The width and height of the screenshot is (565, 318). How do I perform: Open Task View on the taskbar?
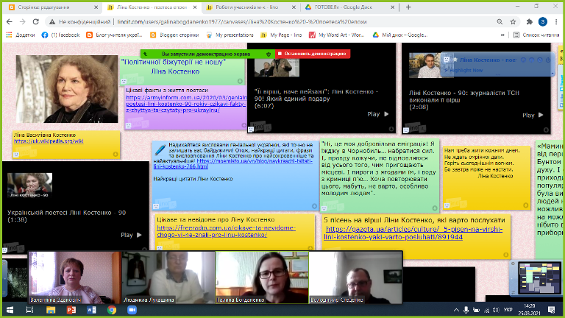30,310
